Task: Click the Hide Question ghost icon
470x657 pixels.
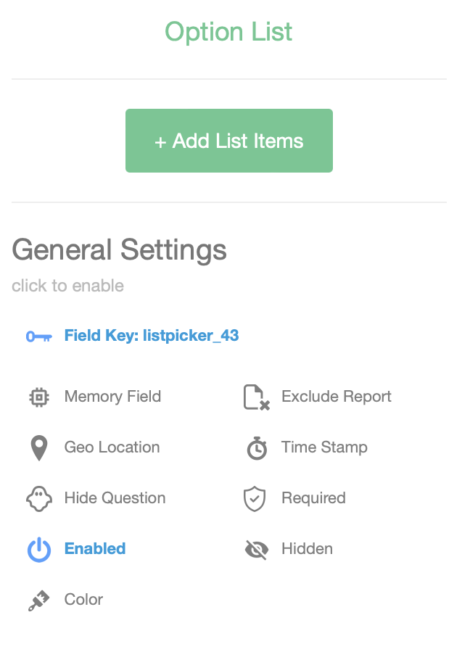Action: tap(38, 499)
